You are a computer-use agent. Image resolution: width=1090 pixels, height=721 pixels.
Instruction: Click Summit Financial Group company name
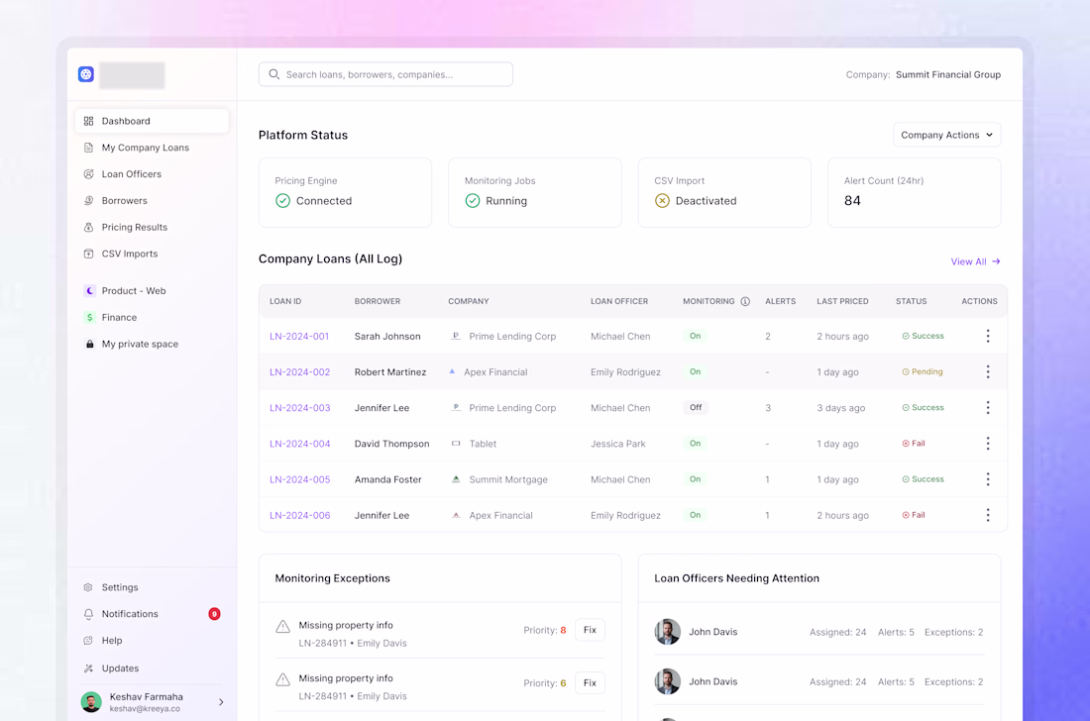click(x=948, y=74)
